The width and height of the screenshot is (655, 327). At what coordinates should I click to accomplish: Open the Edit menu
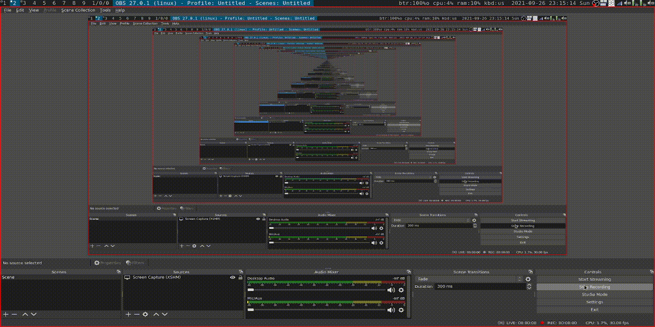coord(20,10)
